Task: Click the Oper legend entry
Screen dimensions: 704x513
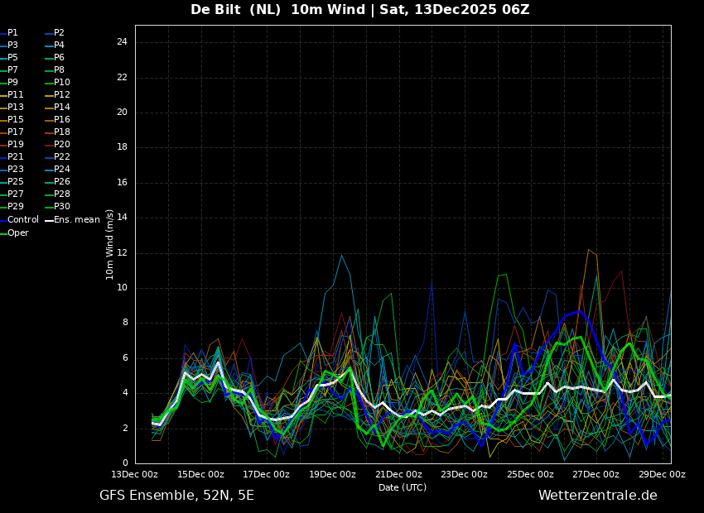Action: pyautogui.click(x=18, y=233)
